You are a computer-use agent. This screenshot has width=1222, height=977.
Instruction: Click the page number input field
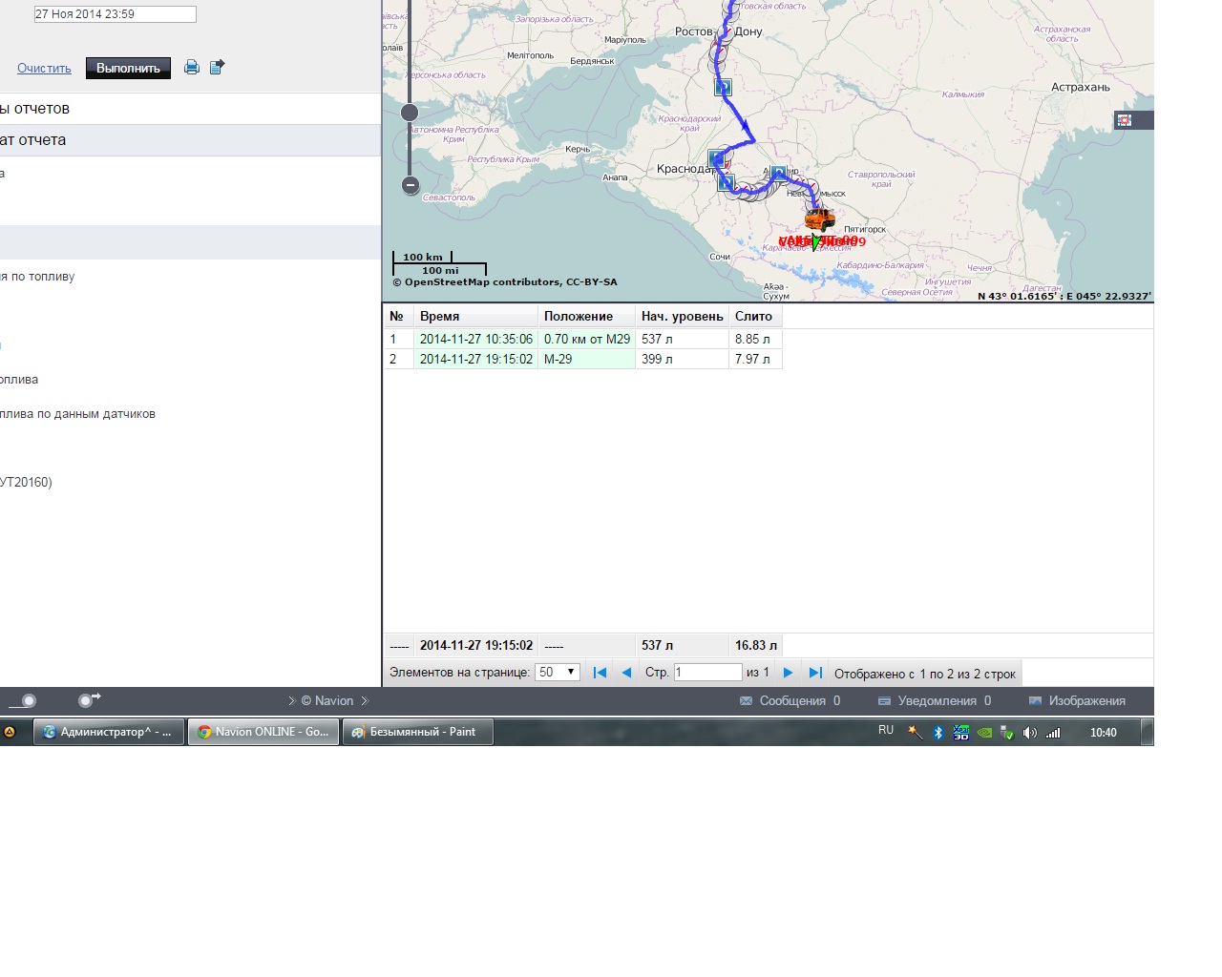click(x=707, y=673)
